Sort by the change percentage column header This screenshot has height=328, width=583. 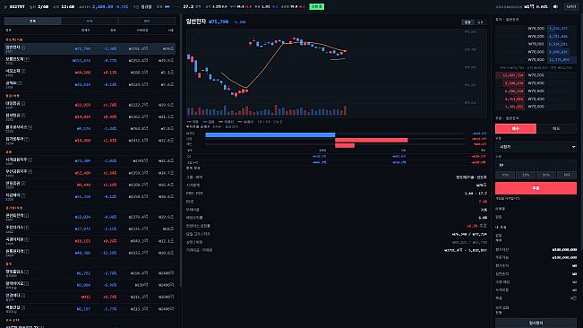coord(113,30)
